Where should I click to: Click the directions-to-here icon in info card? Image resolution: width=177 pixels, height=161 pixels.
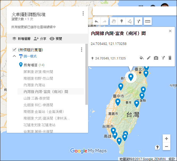[163, 58]
